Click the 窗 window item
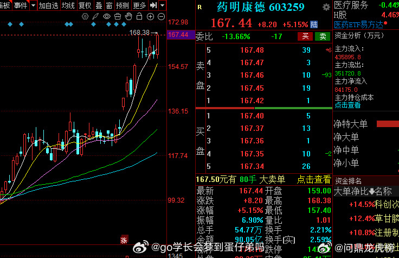The height and width of the screenshot is (258, 399). tap(109, 5)
